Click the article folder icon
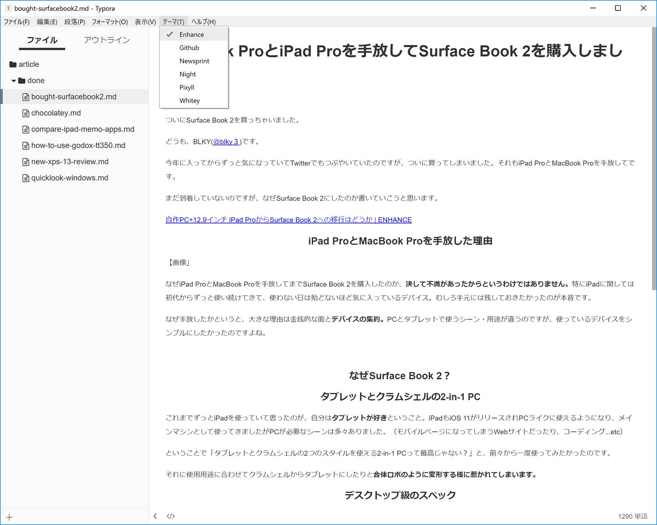This screenshot has width=657, height=525. click(x=13, y=64)
